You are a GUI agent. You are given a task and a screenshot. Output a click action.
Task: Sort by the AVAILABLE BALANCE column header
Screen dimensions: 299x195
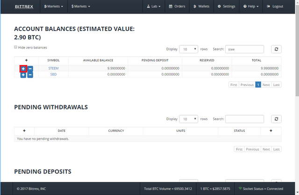(x=98, y=60)
